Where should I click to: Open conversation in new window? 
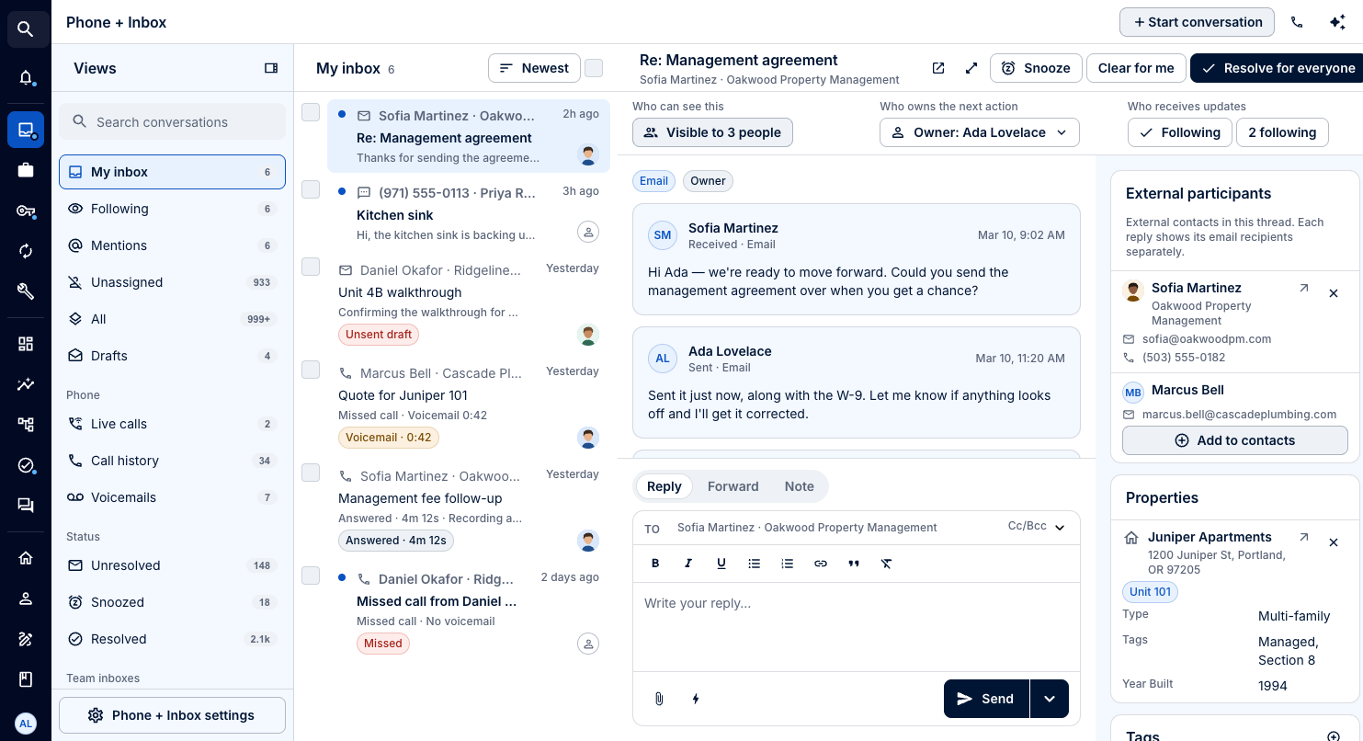pos(938,68)
